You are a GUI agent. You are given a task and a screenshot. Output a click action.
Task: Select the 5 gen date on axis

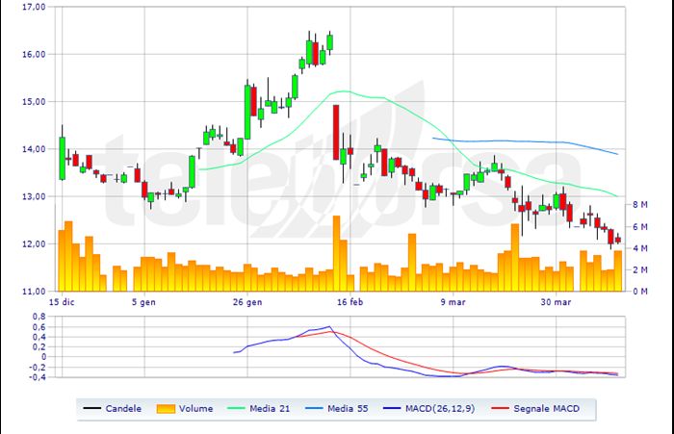coord(144,301)
